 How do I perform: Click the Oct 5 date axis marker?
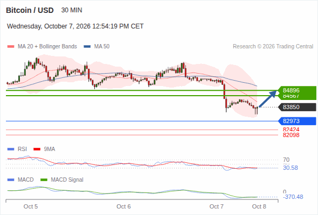pyautogui.click(x=31, y=206)
